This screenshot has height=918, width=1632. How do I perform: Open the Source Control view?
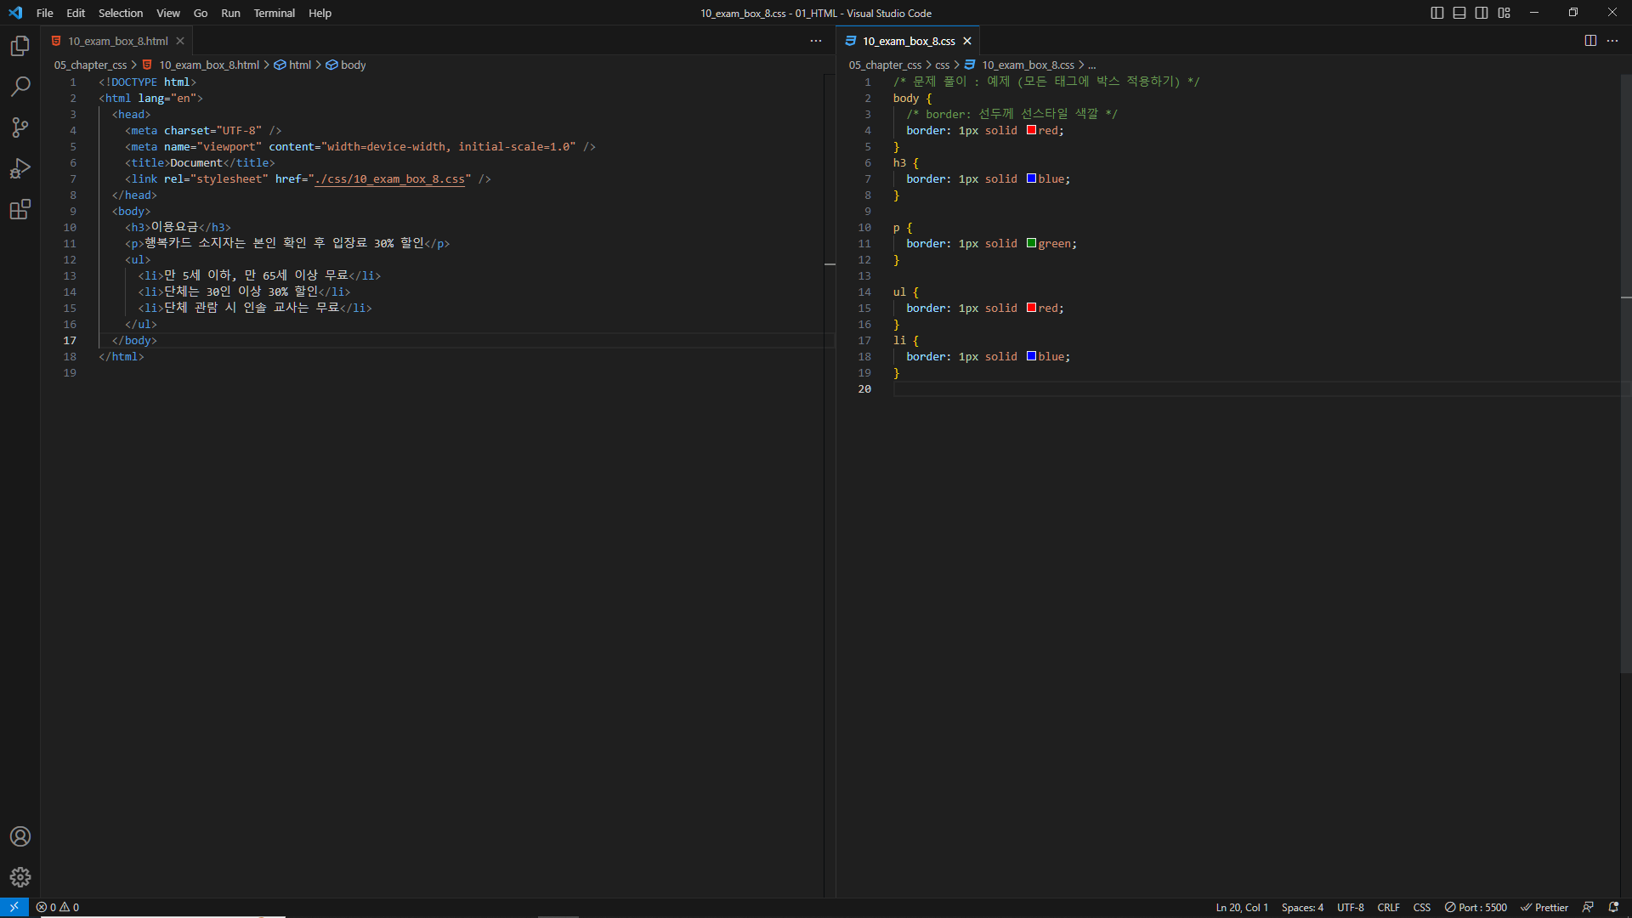coord(20,127)
